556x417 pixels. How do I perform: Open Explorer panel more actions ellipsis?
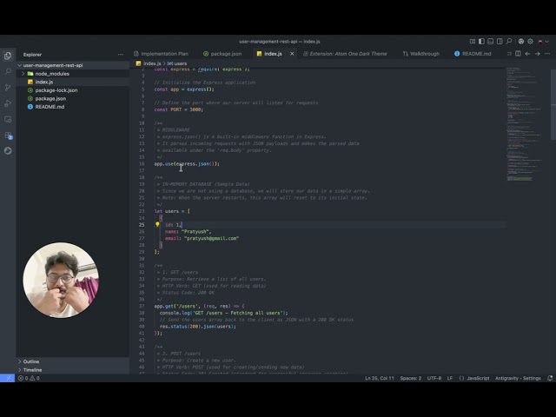(121, 55)
